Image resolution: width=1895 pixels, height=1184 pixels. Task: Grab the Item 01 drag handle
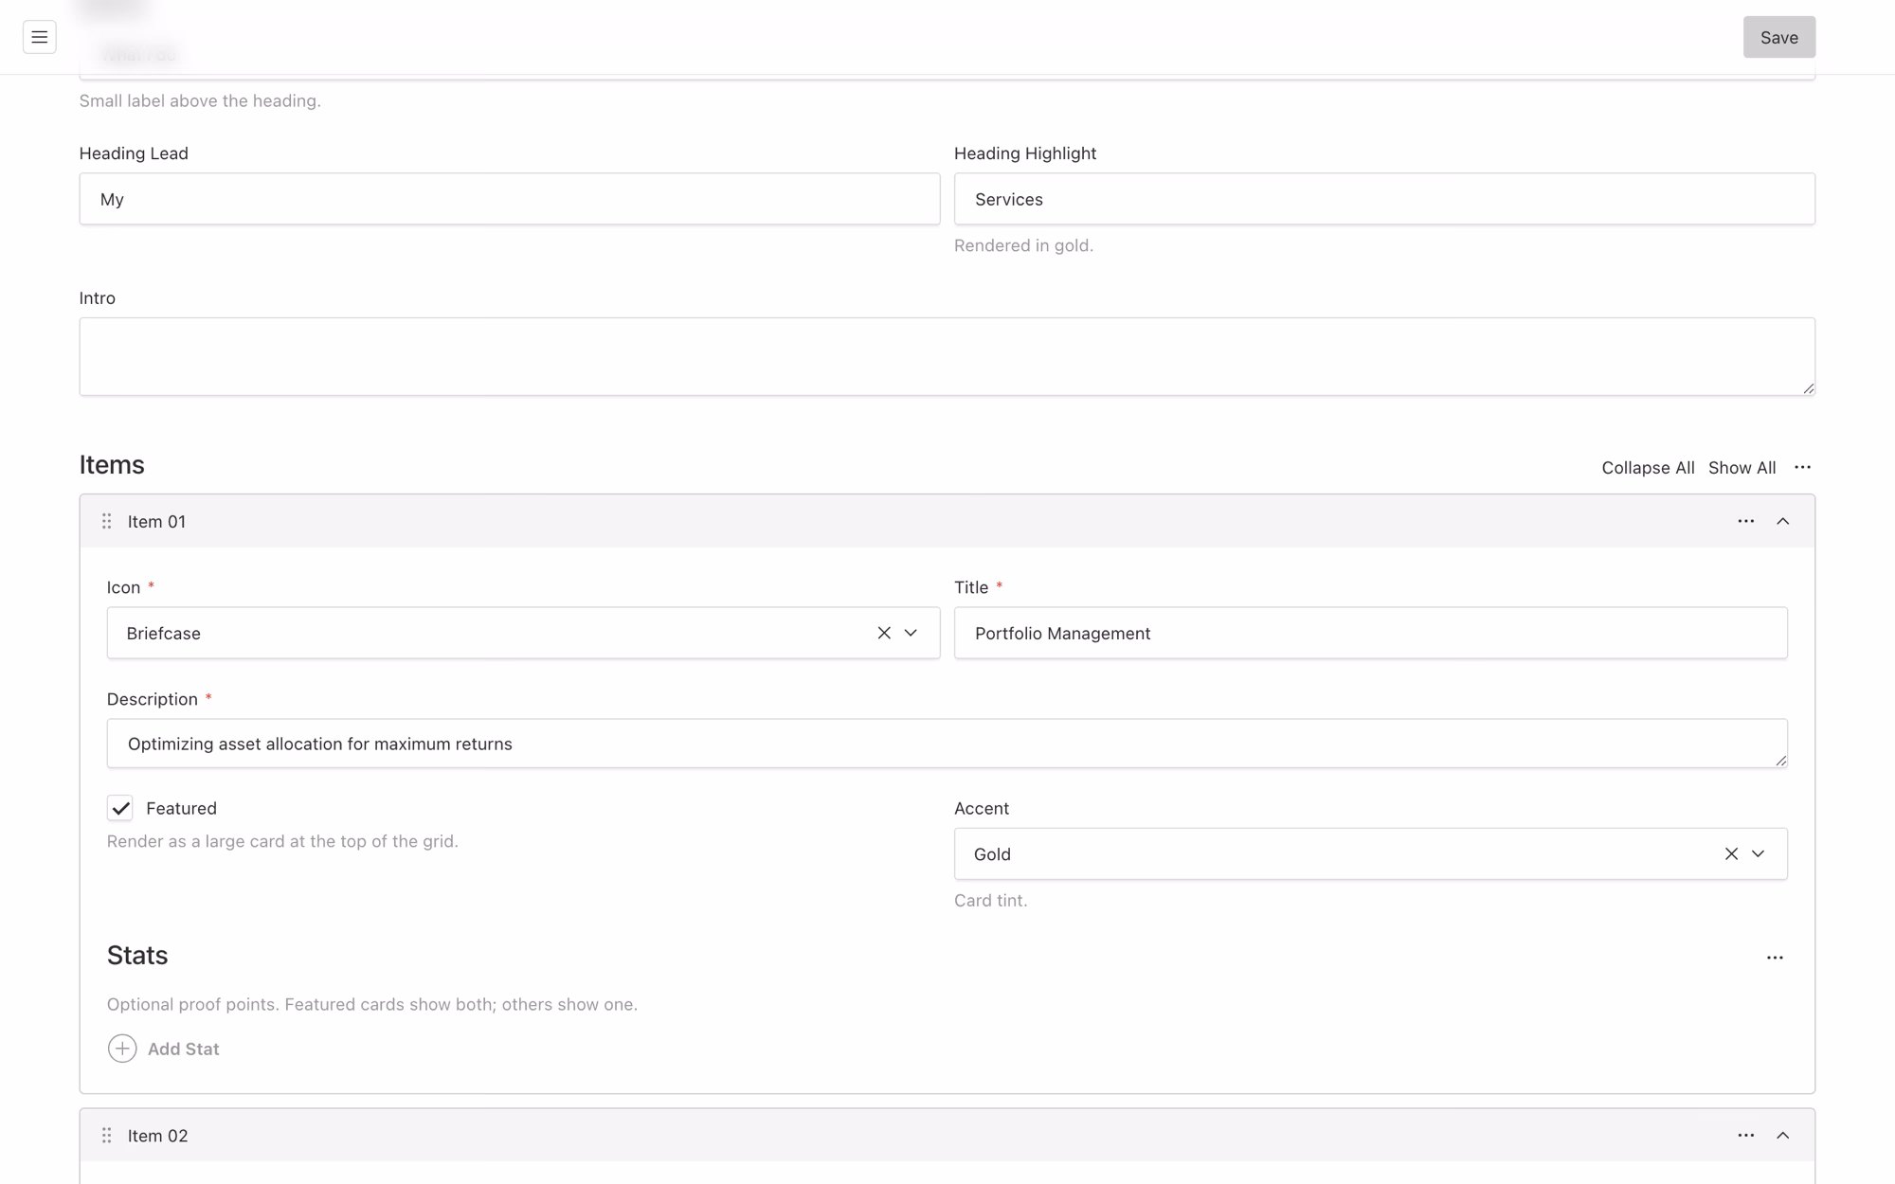(x=107, y=521)
